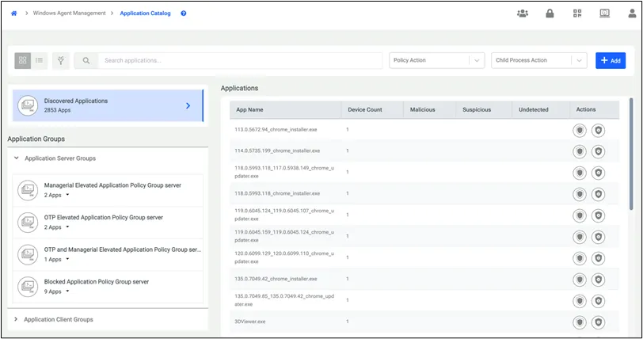This screenshot has height=339, width=643.
Task: Click plain shield icon for 119.0.6045.124_119.0.6045.107_chrome_updater.exe
Action: [x=580, y=215]
